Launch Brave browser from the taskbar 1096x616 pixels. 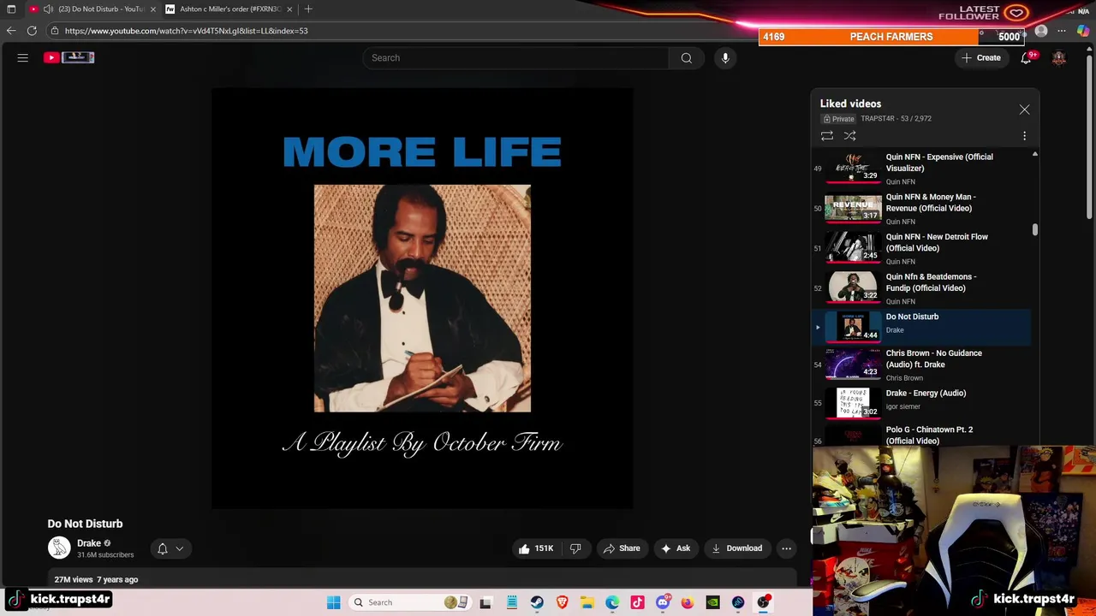click(562, 602)
